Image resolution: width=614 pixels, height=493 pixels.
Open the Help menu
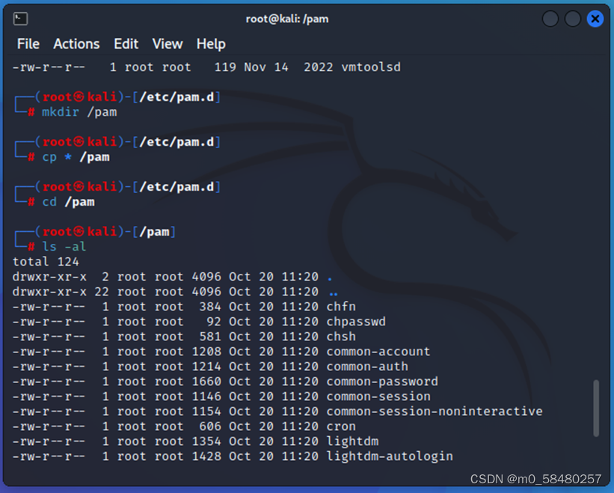click(x=210, y=44)
